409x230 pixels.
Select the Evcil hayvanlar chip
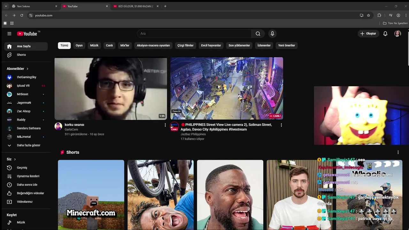tap(211, 45)
